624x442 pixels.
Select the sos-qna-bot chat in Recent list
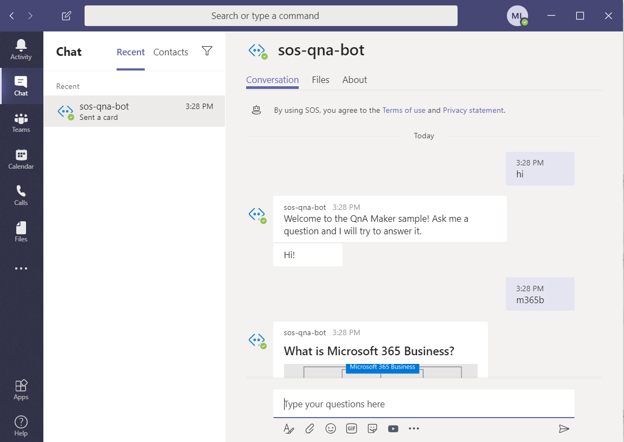[134, 111]
